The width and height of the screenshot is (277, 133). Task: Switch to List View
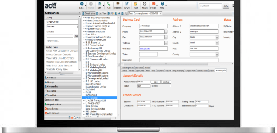101,13
